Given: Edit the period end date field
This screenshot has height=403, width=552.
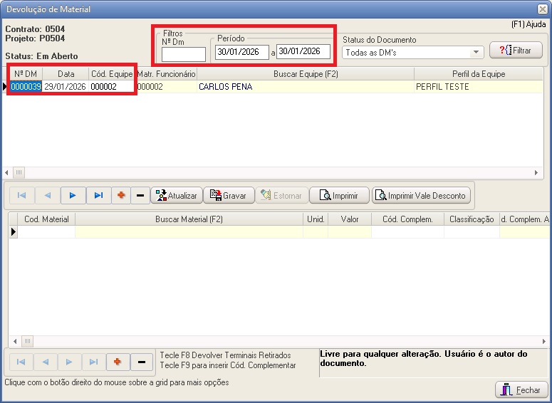Looking at the screenshot, I should coord(303,52).
